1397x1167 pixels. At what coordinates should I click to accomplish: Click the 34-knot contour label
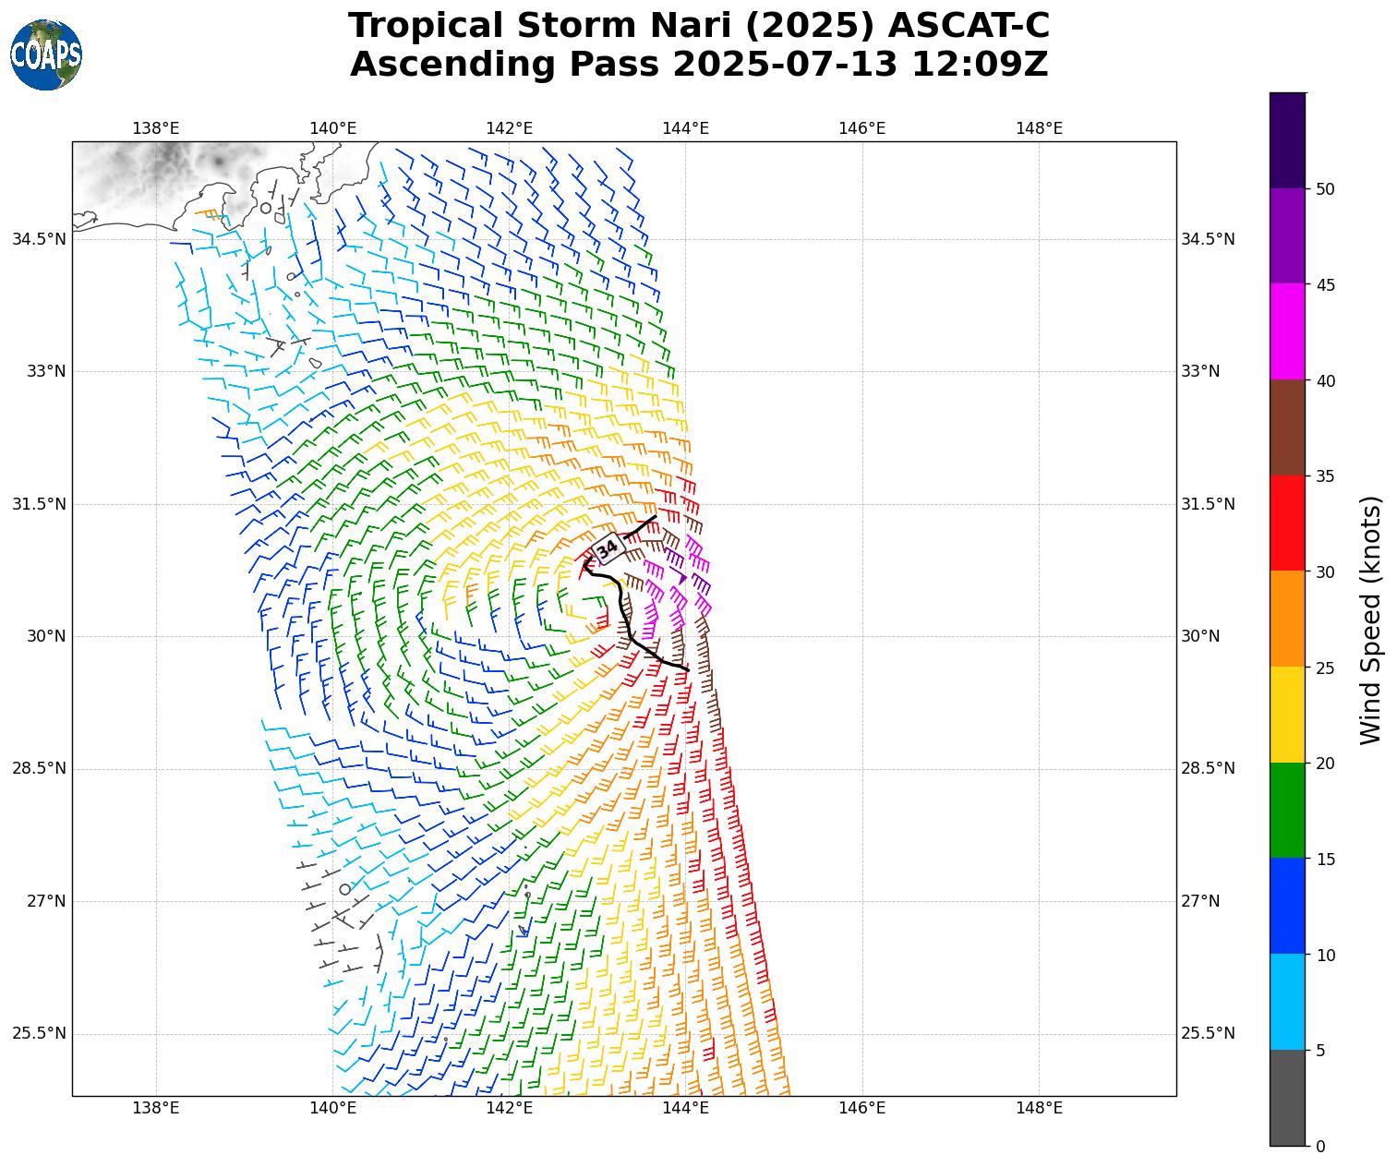(608, 549)
